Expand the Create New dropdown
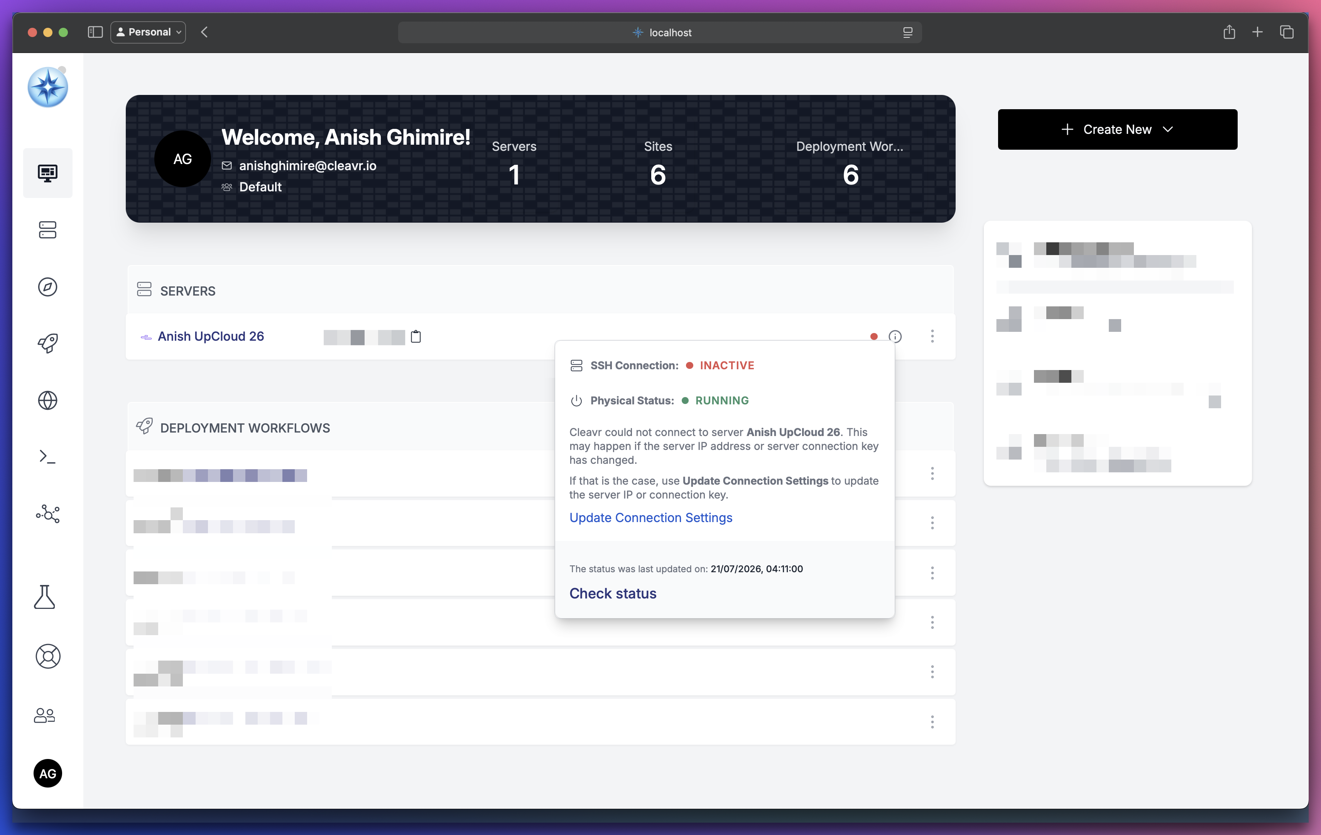The height and width of the screenshot is (835, 1321). point(1117,129)
